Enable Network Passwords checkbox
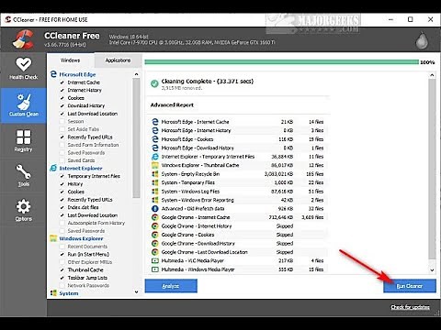 point(62,285)
